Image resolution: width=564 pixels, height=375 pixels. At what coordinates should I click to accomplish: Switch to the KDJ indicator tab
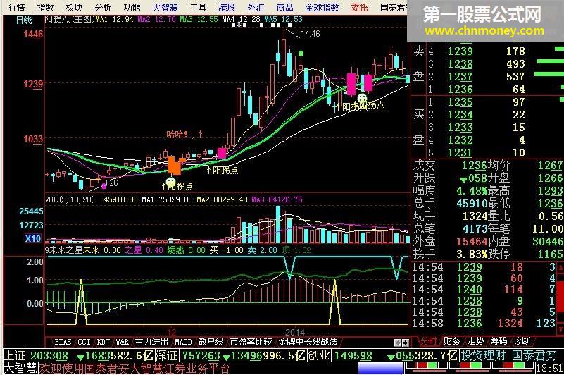(x=104, y=341)
